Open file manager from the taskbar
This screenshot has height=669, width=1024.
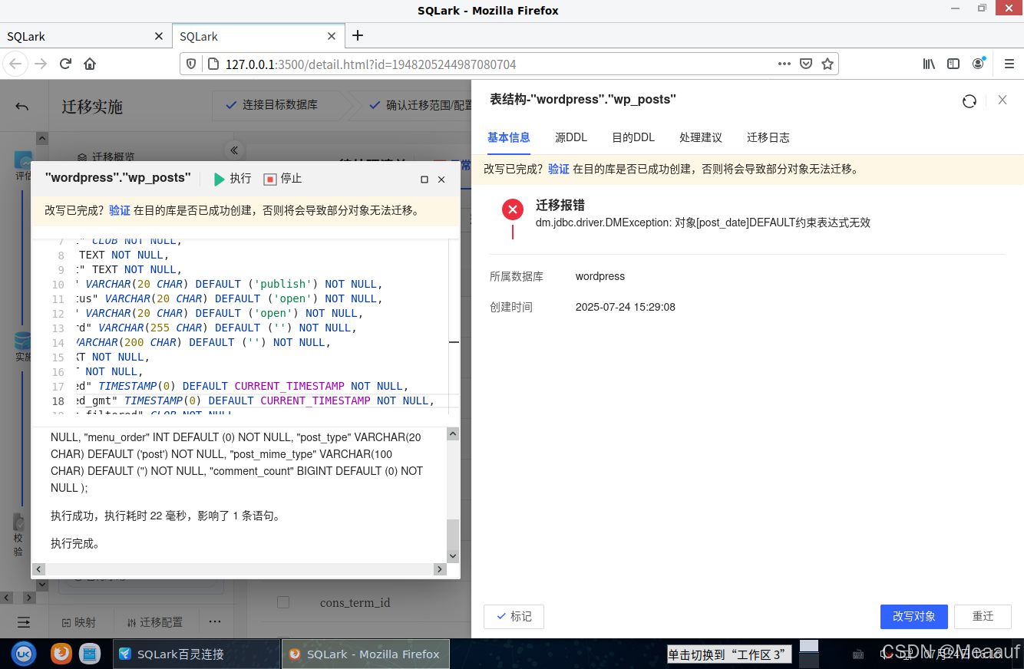(x=90, y=654)
